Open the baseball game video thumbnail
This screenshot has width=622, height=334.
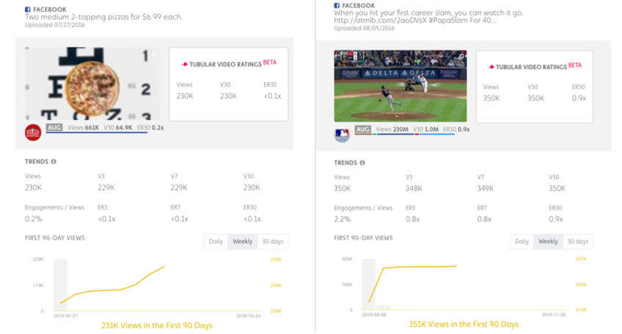coord(400,86)
